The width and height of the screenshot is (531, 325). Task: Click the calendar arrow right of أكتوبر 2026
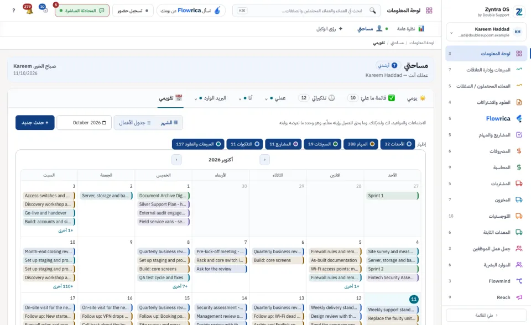pyautogui.click(x=264, y=159)
